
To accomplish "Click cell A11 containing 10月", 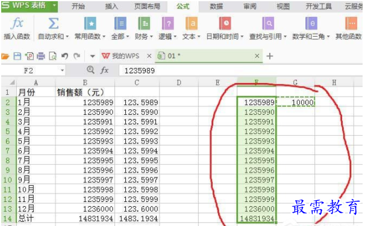I will tap(36, 189).
